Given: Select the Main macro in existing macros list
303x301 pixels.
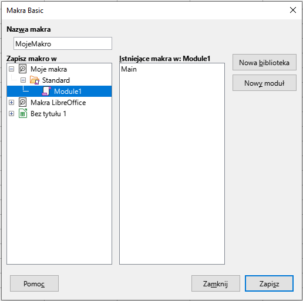Looking at the screenshot, I should pos(129,69).
